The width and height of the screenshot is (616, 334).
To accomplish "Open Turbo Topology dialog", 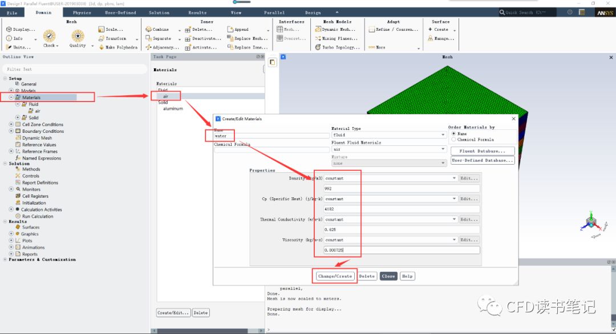I will (x=338, y=47).
